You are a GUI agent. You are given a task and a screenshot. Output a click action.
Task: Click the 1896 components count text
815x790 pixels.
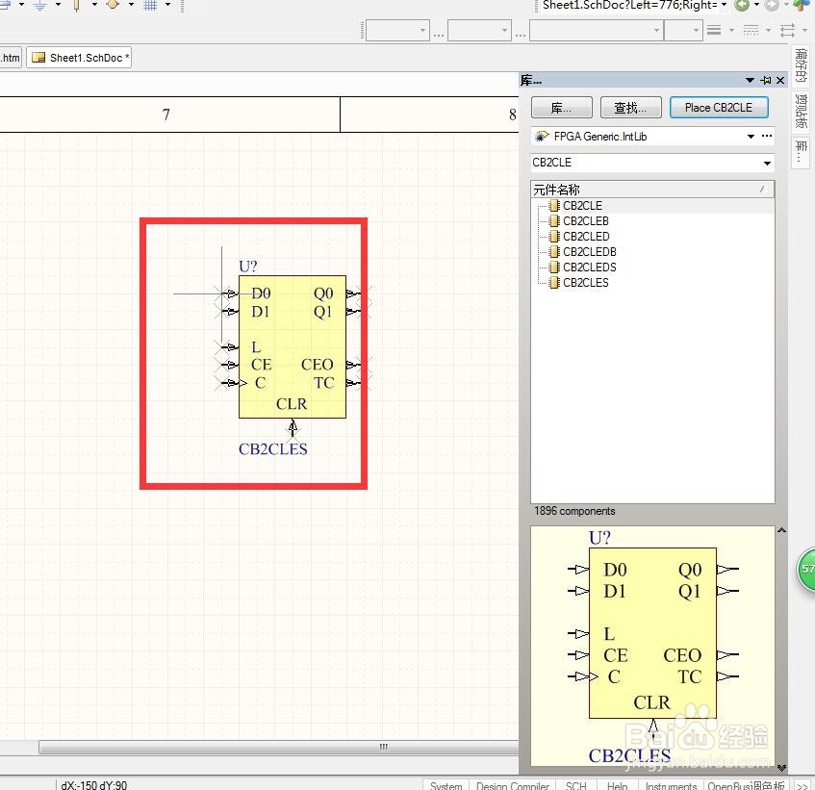574,511
